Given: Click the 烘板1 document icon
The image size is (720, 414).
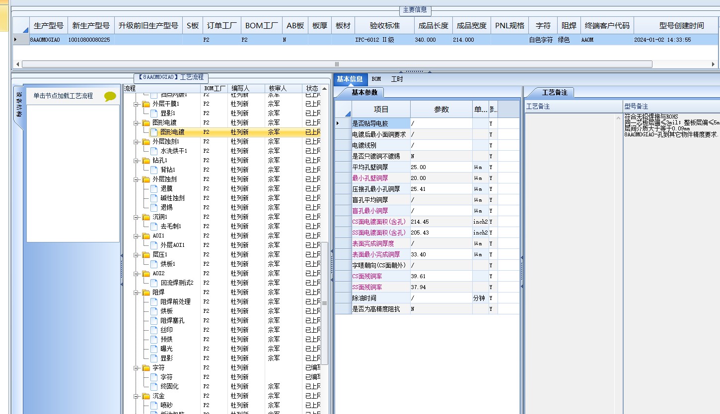Looking at the screenshot, I should click(154, 264).
